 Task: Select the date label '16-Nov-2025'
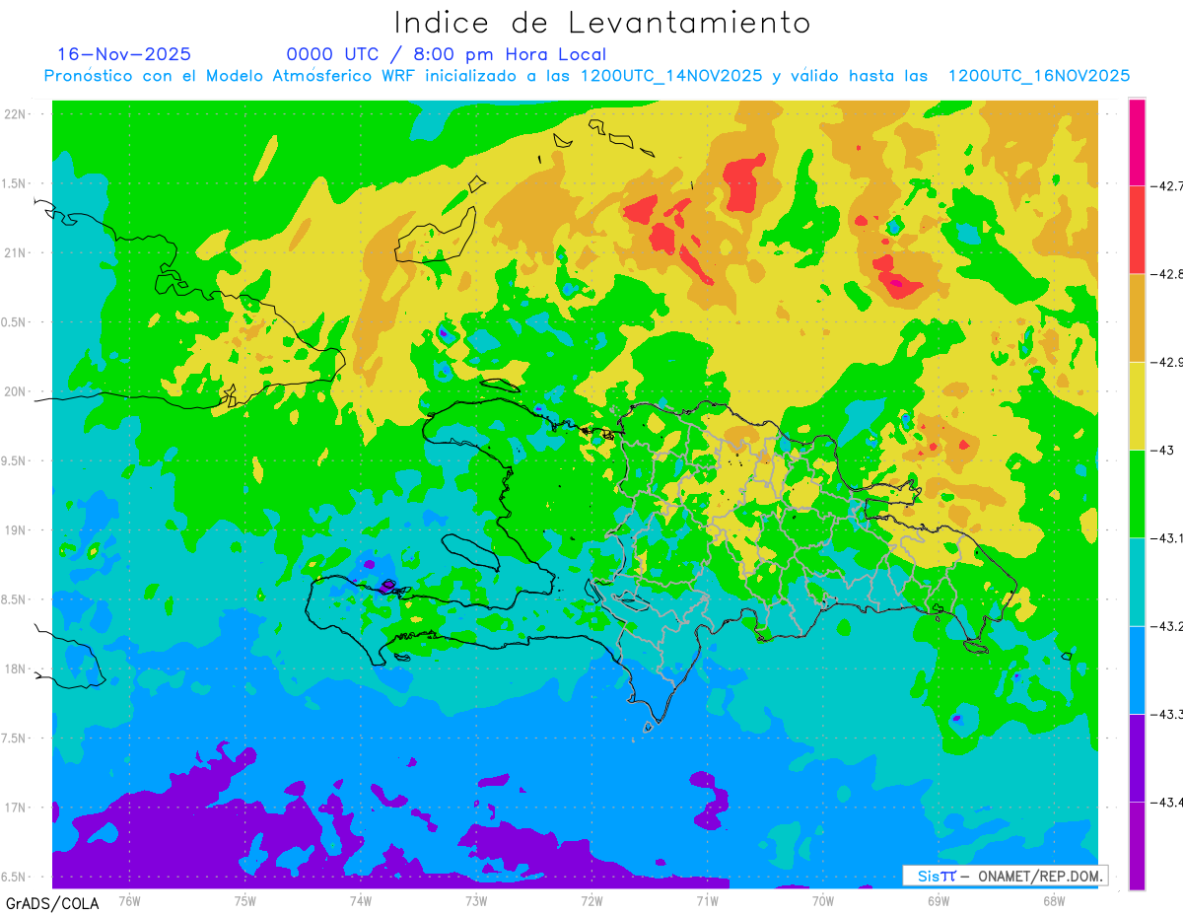click(x=124, y=54)
